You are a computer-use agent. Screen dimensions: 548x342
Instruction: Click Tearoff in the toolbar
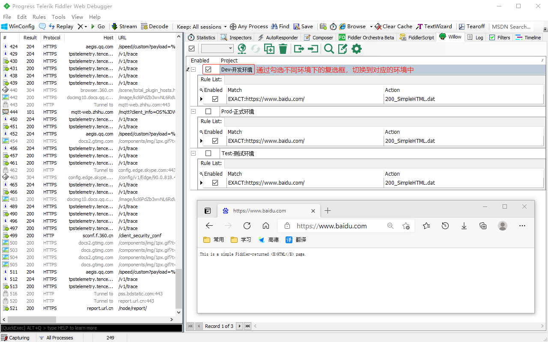(x=472, y=27)
